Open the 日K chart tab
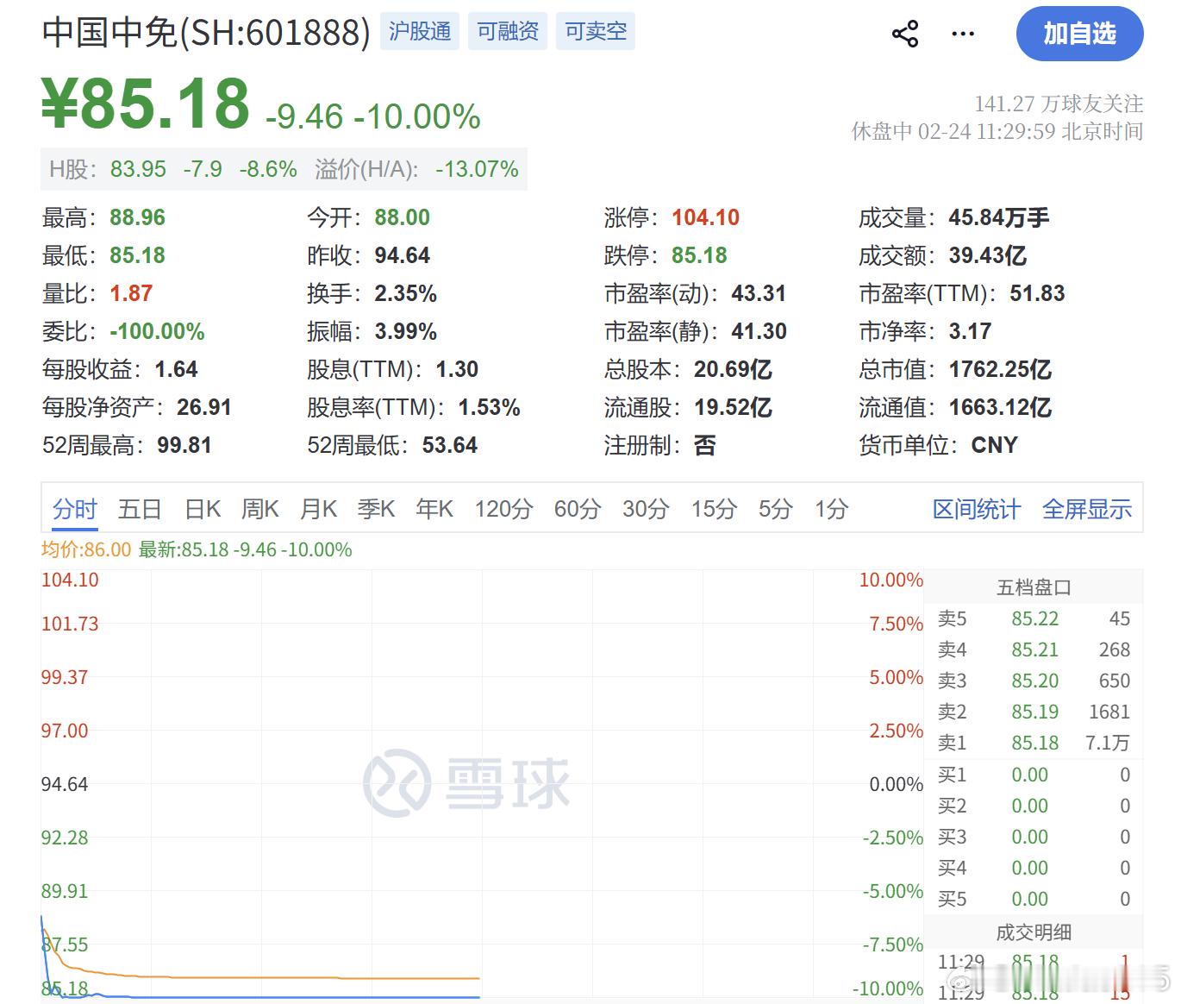 203,509
